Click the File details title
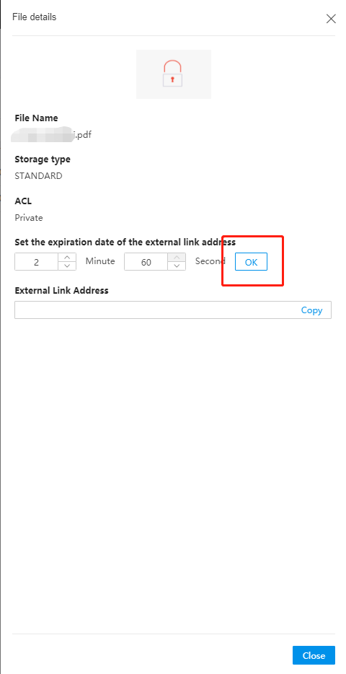The height and width of the screenshot is (674, 346). (35, 17)
